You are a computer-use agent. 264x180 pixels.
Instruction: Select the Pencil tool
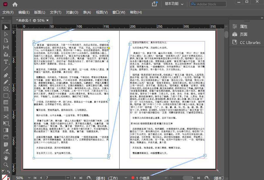coord(6,82)
